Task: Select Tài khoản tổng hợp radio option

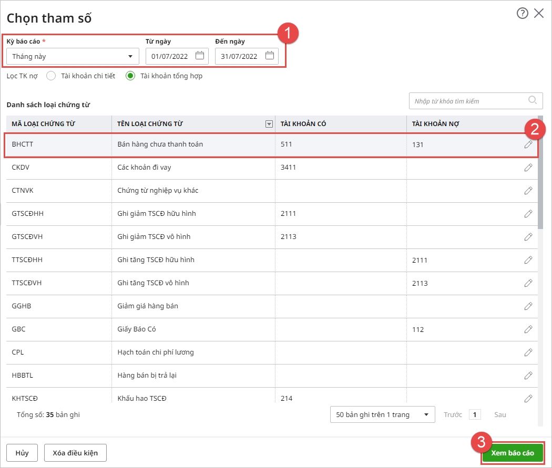Action: (x=130, y=76)
